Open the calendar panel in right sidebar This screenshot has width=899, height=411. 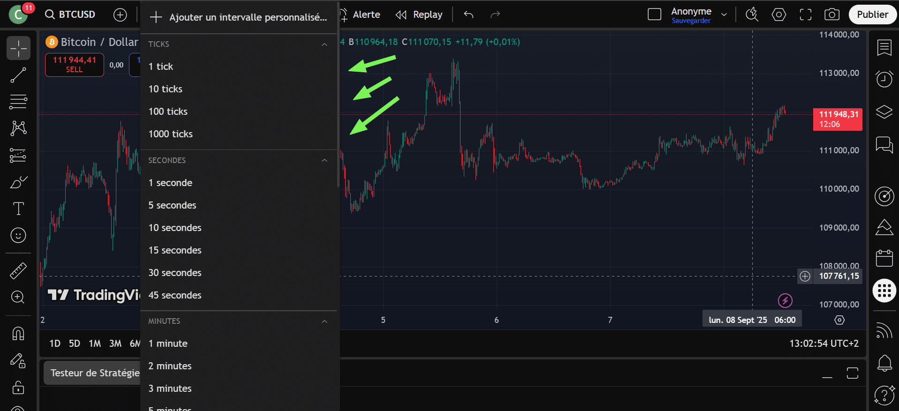coord(884,258)
